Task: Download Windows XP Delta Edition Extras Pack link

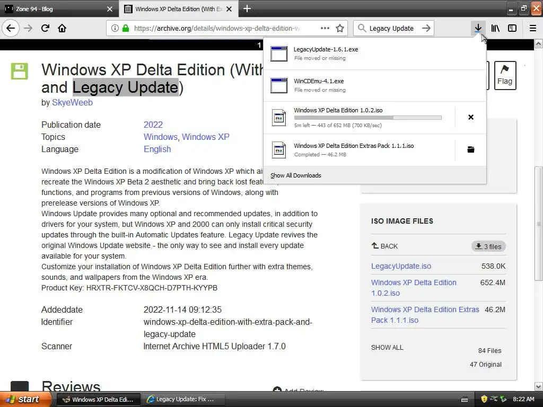Action: [x=425, y=315]
